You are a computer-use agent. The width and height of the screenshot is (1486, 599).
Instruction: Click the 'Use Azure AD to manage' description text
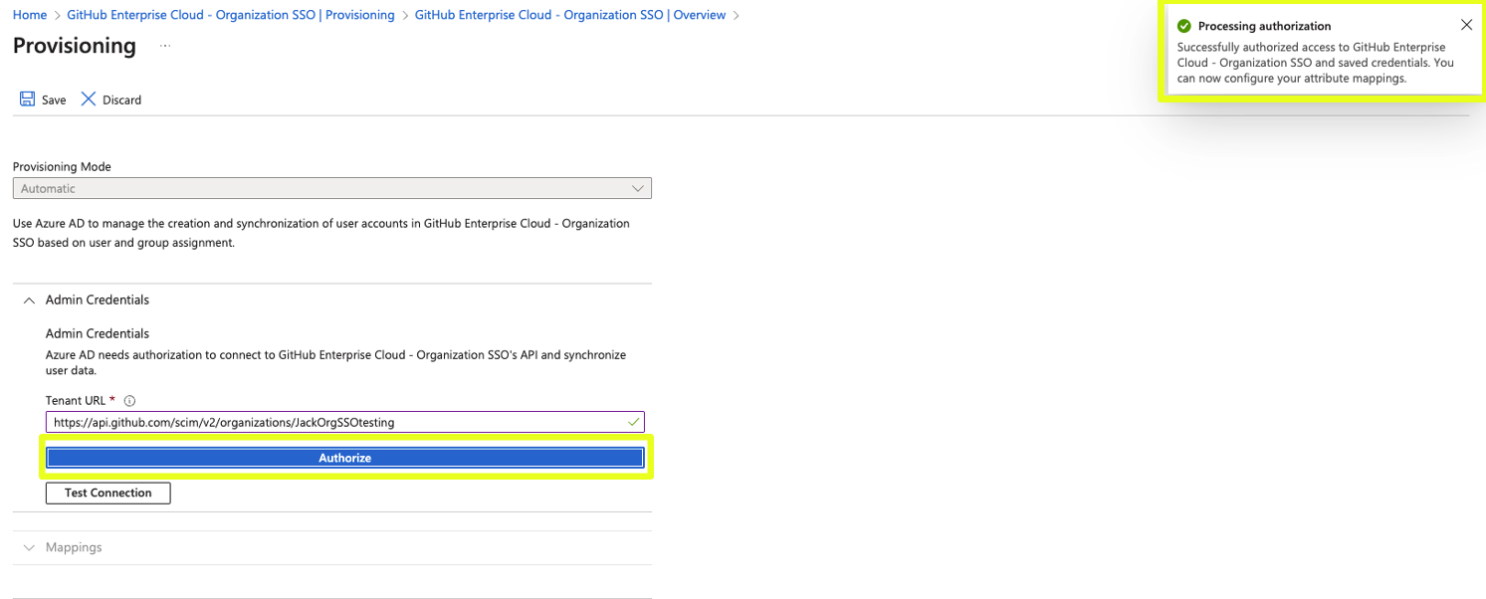click(x=321, y=233)
